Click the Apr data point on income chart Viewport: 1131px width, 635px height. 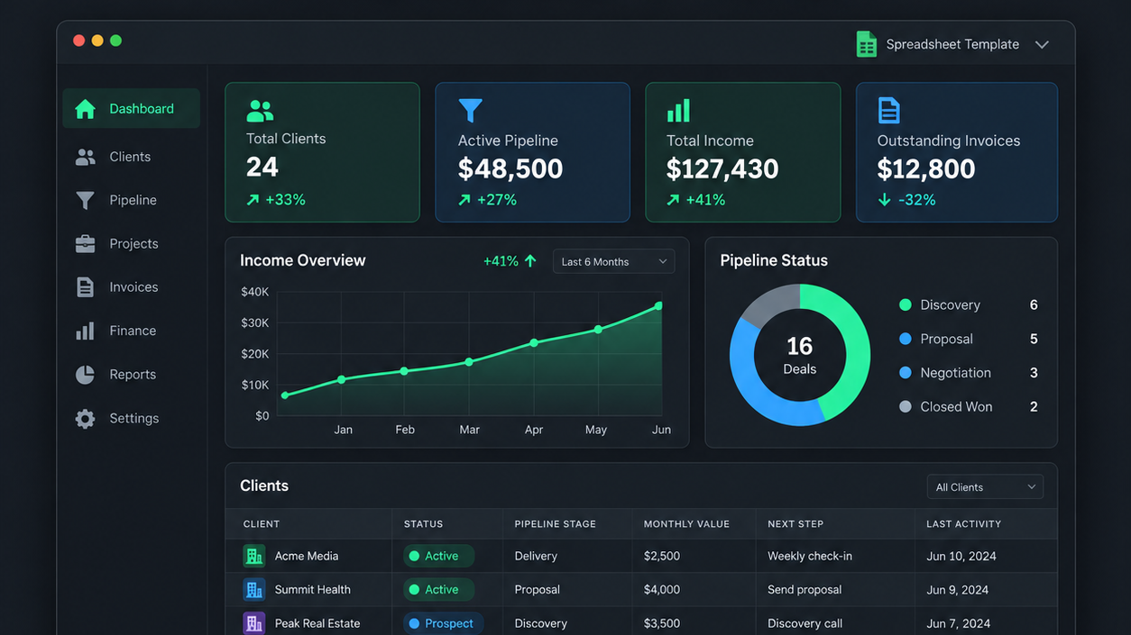(534, 343)
